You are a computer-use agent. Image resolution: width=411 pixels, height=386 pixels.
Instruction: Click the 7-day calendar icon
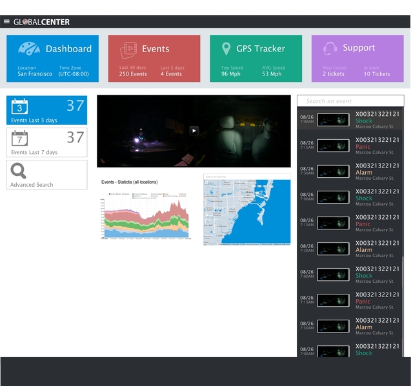point(19,139)
